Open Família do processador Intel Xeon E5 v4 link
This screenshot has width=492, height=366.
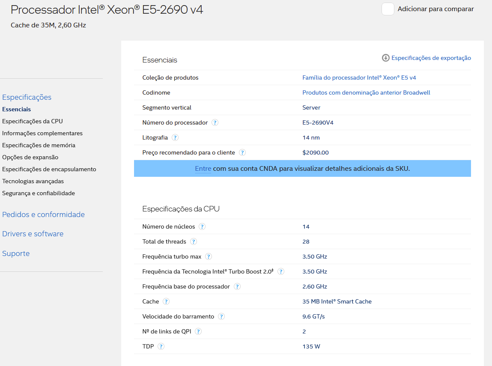359,77
